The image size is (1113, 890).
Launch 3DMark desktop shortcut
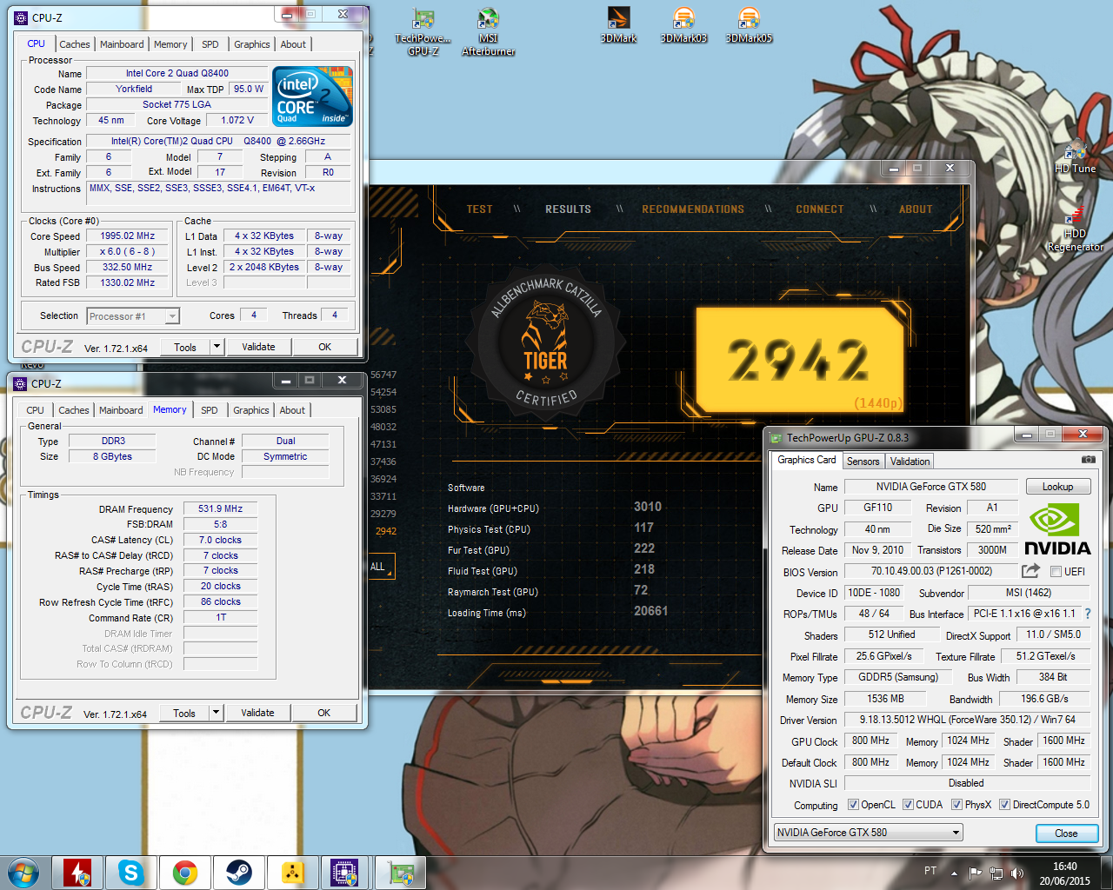619,25
